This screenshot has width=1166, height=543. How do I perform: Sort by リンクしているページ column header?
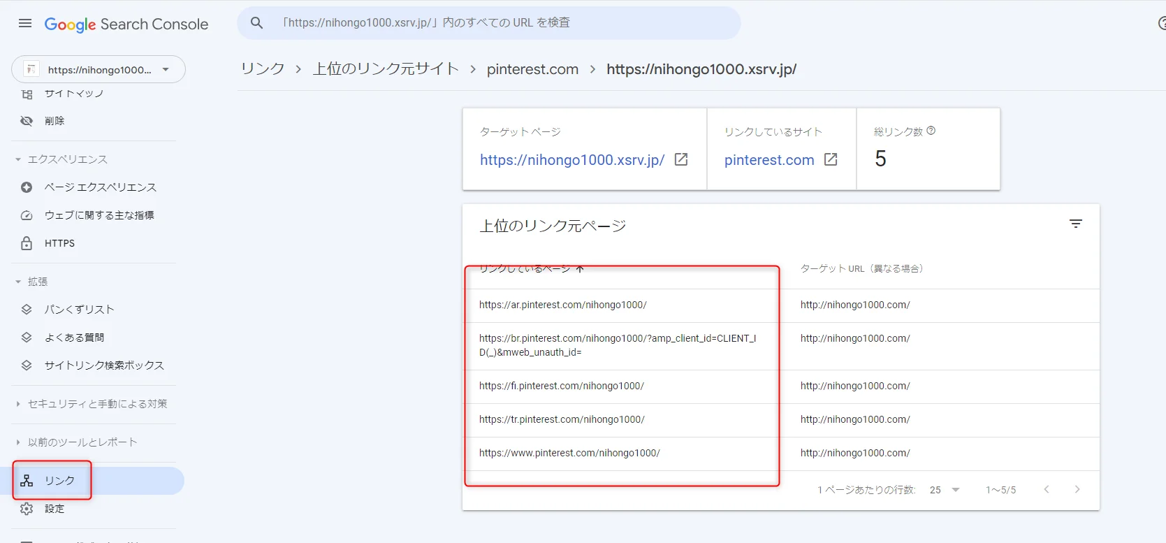[532, 269]
